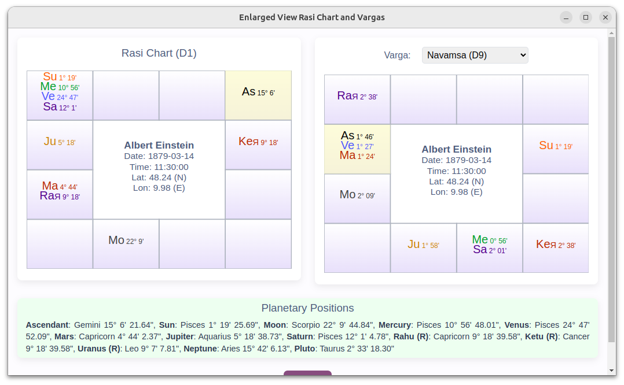Click the Varga label

point(397,55)
